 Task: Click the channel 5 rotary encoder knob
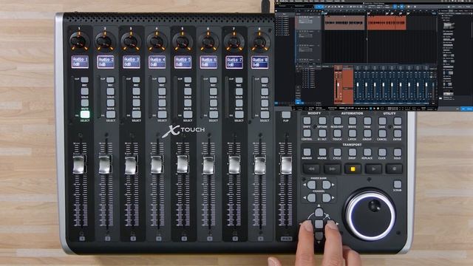[183, 41]
